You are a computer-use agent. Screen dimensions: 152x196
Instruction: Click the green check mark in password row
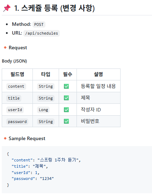point(66,121)
